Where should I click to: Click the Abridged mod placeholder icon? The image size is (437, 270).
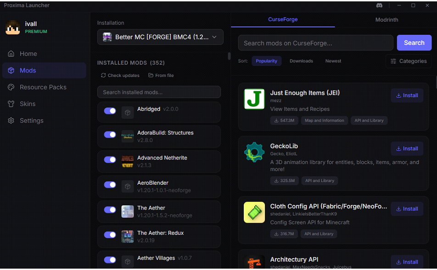pyautogui.click(x=127, y=112)
